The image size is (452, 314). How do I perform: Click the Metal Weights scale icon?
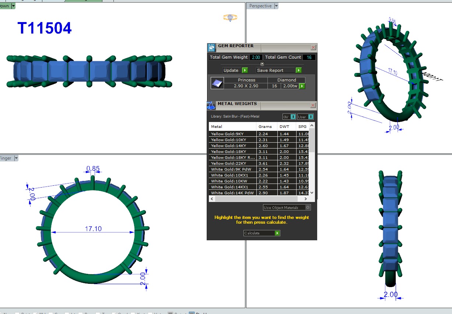point(211,105)
